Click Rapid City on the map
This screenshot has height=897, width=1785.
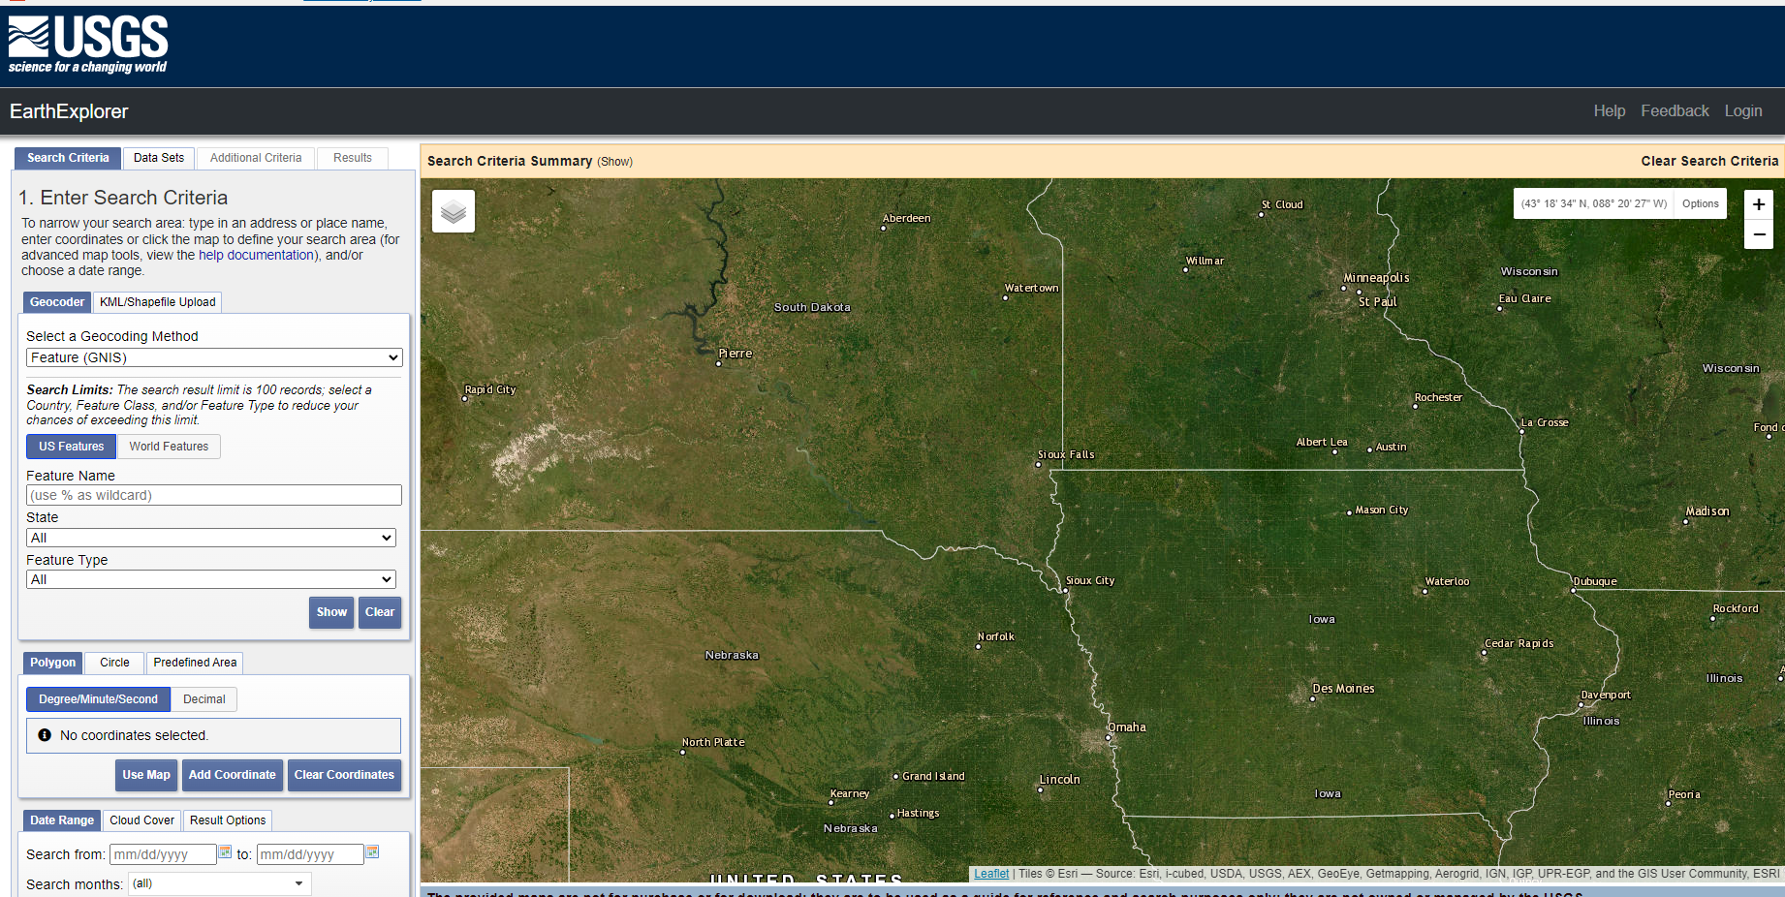pos(490,389)
